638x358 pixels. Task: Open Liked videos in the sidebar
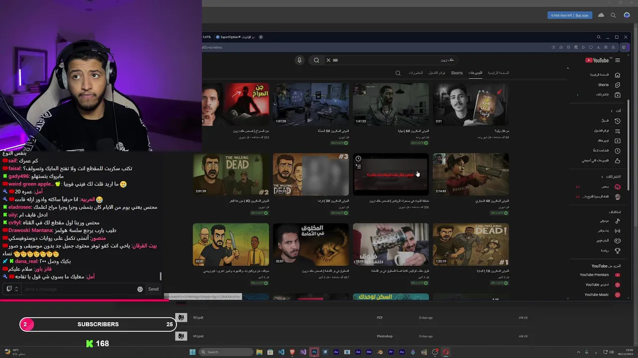(x=600, y=161)
